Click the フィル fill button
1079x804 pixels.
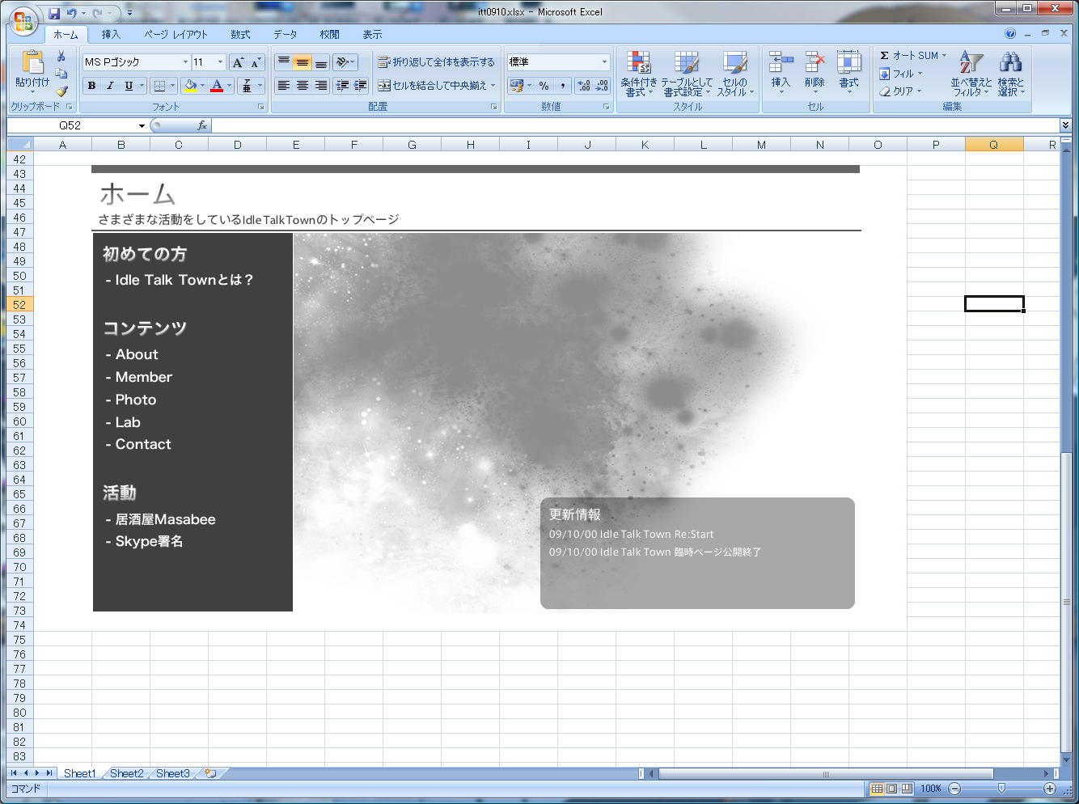pyautogui.click(x=901, y=74)
